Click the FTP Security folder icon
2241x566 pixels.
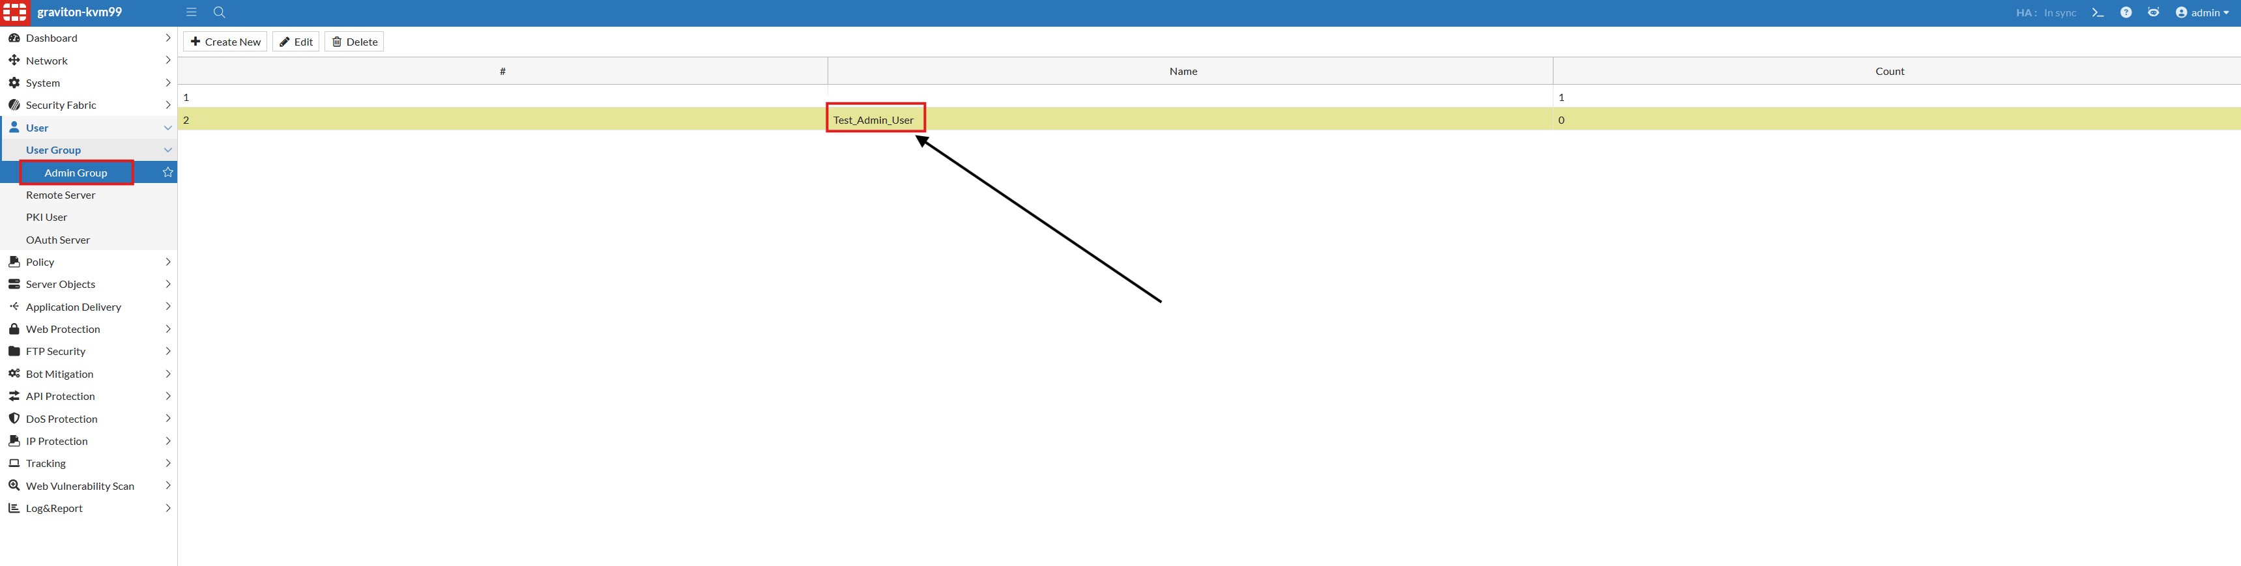(x=14, y=350)
